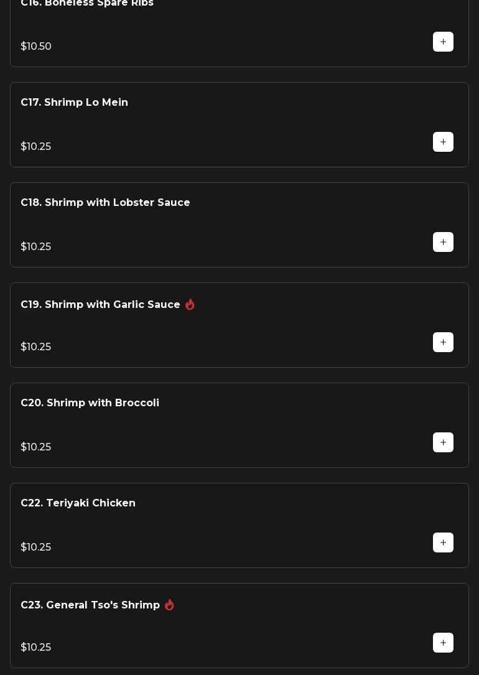Select the C18. Shrimp with Lobster Sauce title
The height and width of the screenshot is (675, 479).
coord(105,203)
